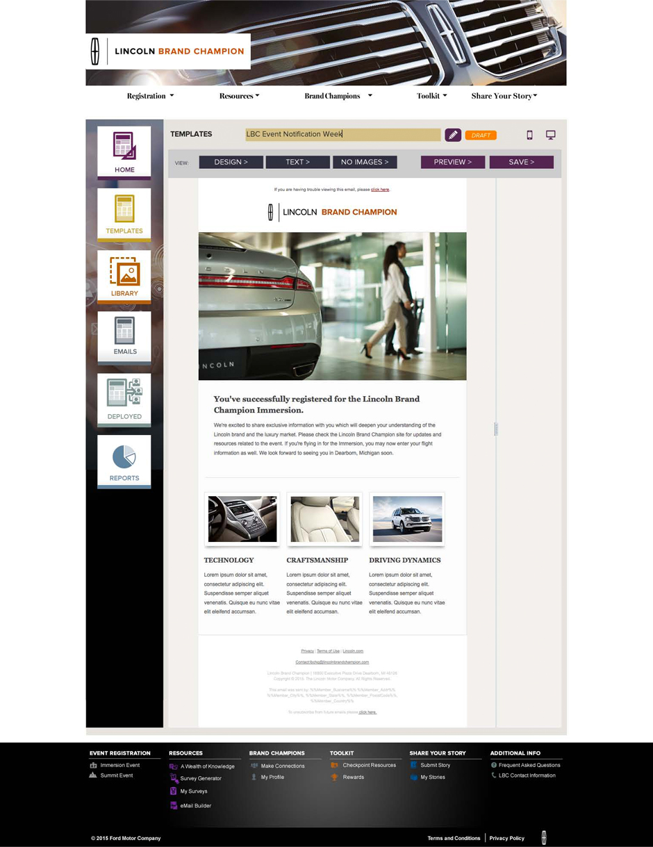Viewport: 653px width, 847px height.
Task: Click the LBC Contact Information icon
Action: coord(494,775)
